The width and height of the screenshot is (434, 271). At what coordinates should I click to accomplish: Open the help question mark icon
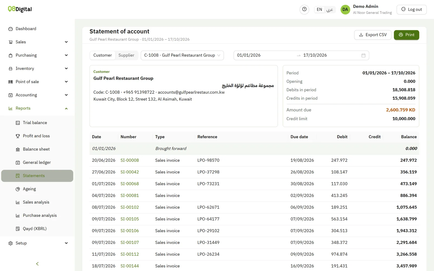[x=304, y=9]
